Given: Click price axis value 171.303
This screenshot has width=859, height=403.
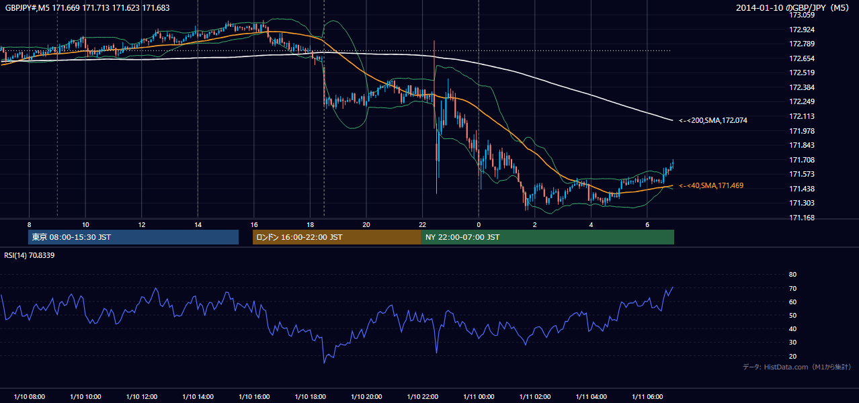Looking at the screenshot, I should pos(802,203).
